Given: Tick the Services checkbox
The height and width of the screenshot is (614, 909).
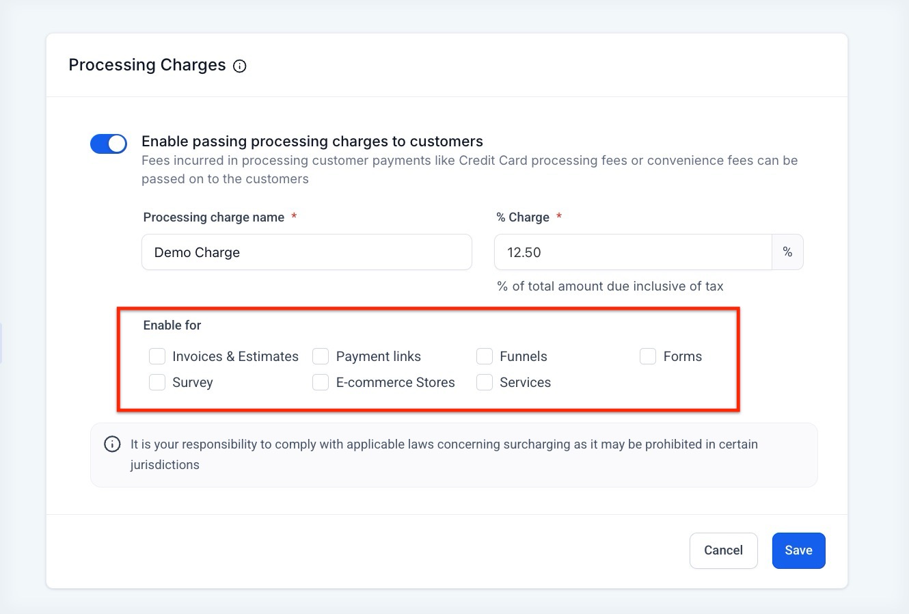Looking at the screenshot, I should pyautogui.click(x=485, y=382).
